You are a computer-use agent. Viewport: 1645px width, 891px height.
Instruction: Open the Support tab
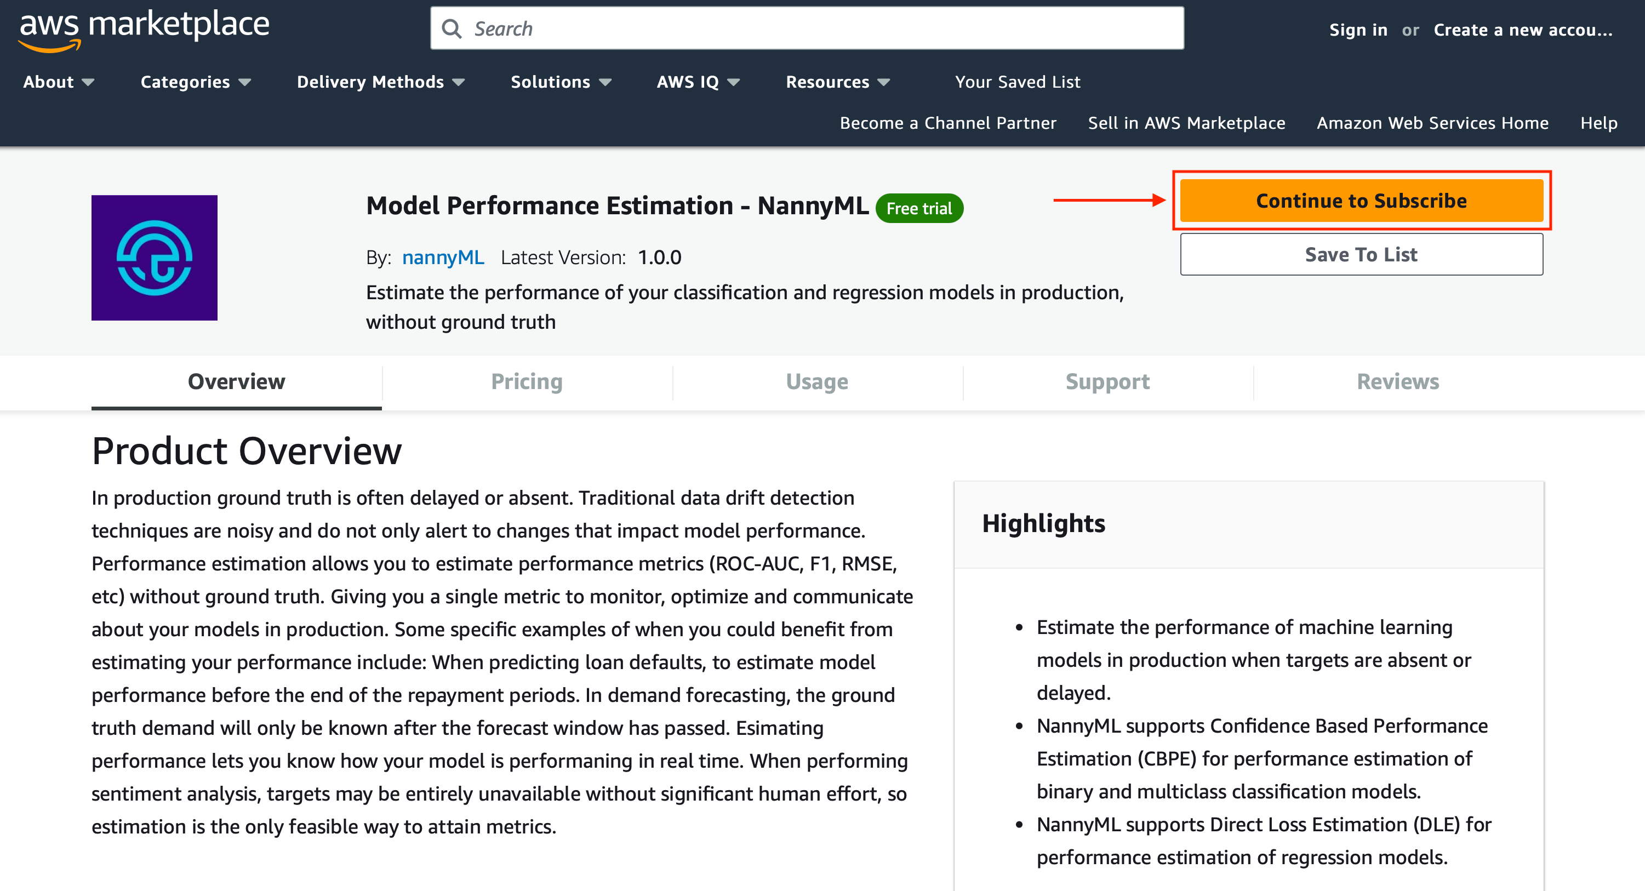(x=1108, y=381)
